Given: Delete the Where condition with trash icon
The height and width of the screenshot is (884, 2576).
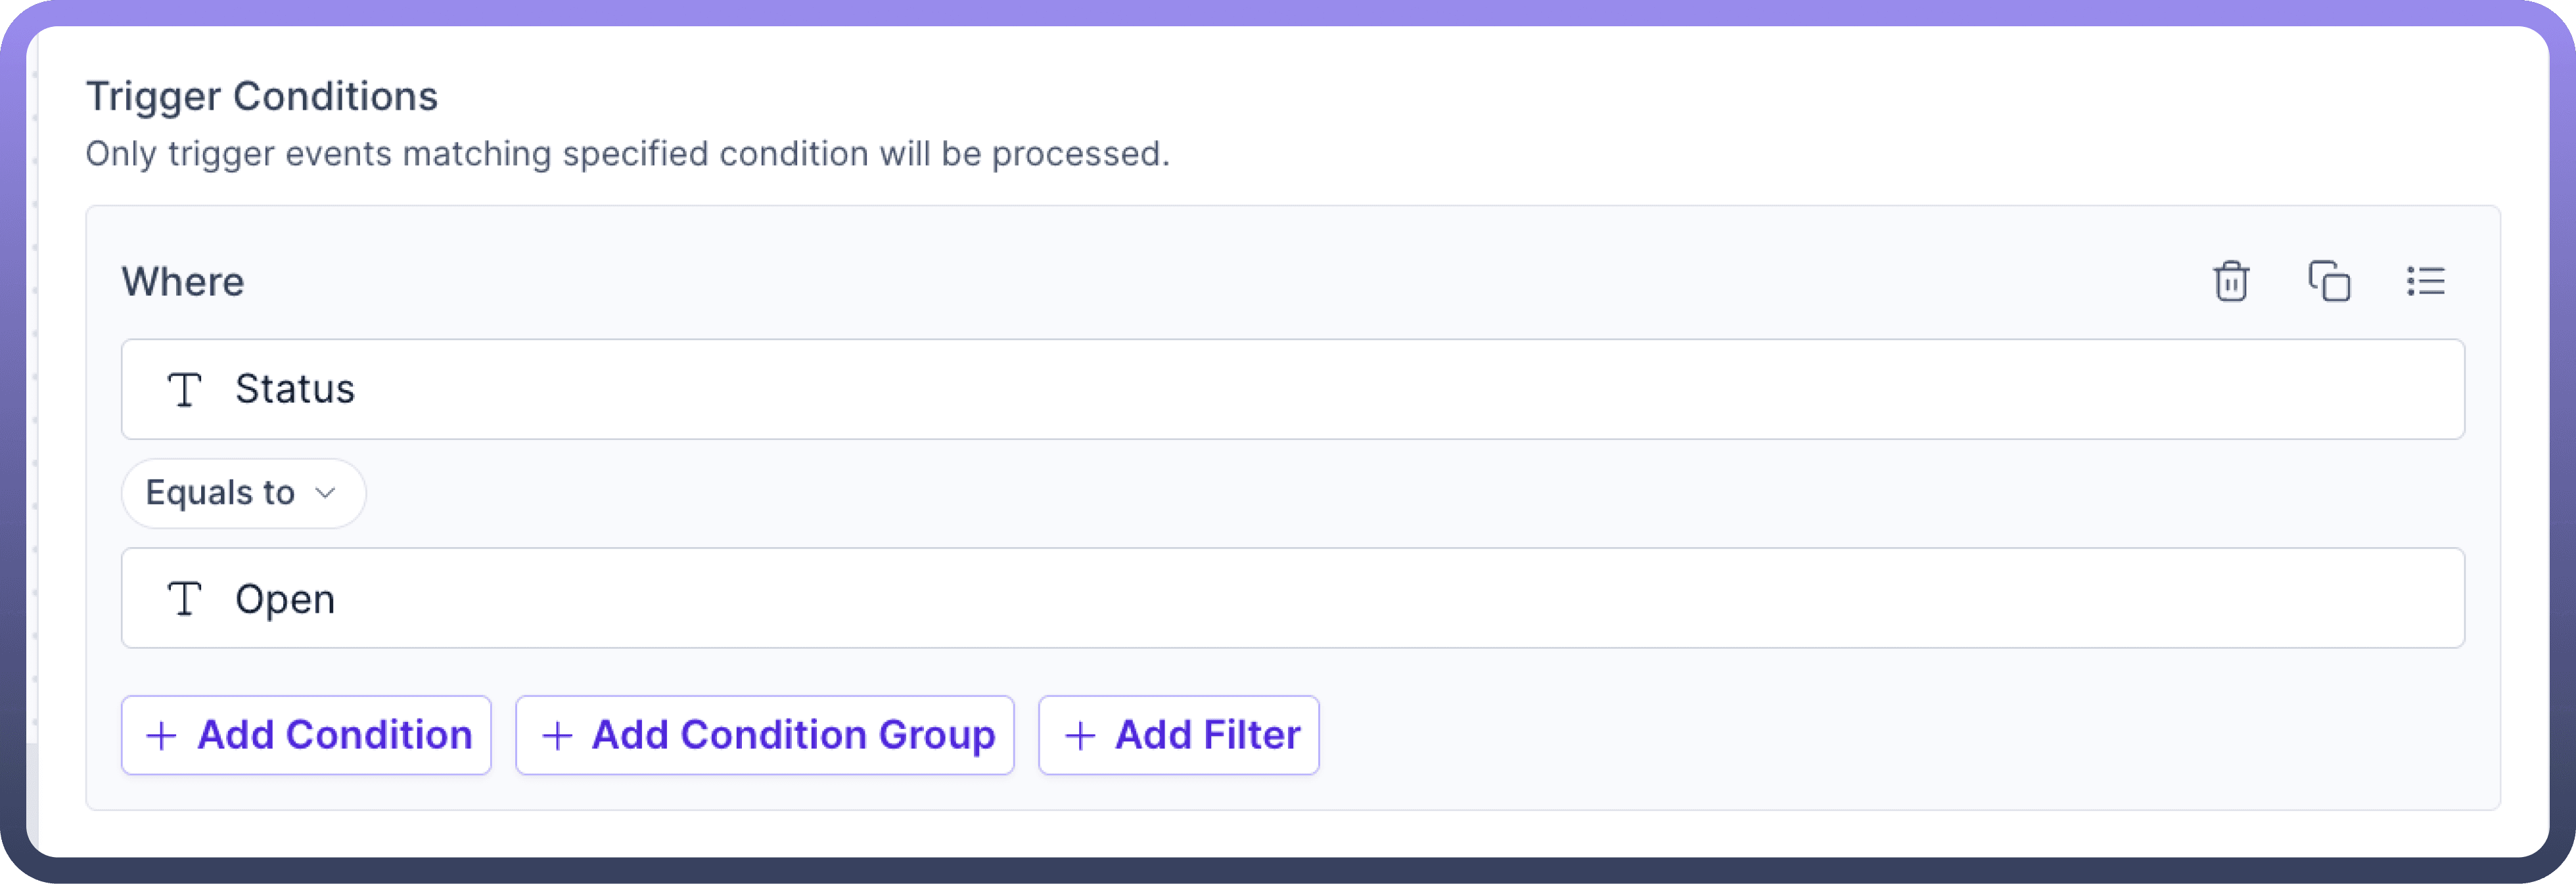Looking at the screenshot, I should pyautogui.click(x=2231, y=282).
